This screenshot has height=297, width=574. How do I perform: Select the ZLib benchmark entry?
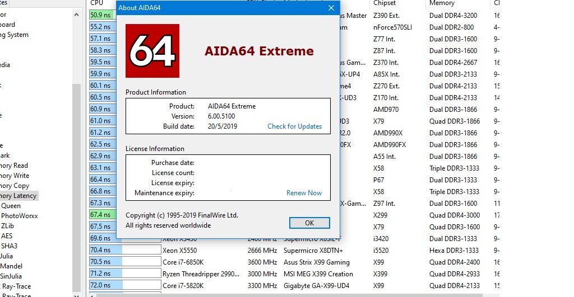point(8,226)
